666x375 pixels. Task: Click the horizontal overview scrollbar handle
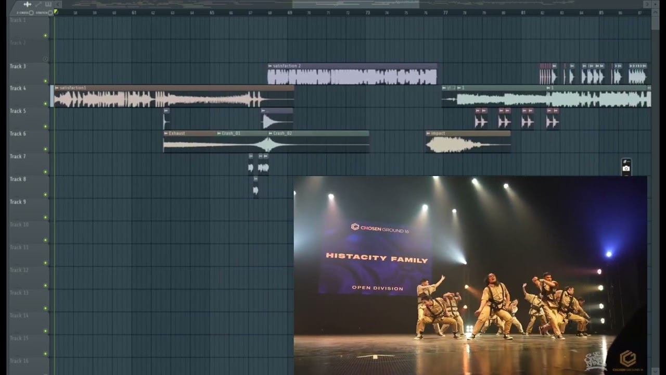[355, 4]
